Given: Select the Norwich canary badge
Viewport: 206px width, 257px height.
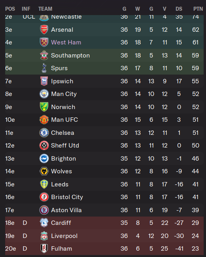Looking at the screenshot, I should 44,107.
